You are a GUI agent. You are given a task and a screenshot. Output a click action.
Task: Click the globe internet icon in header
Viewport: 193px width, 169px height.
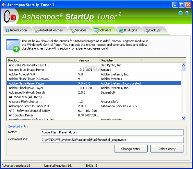click(x=180, y=13)
